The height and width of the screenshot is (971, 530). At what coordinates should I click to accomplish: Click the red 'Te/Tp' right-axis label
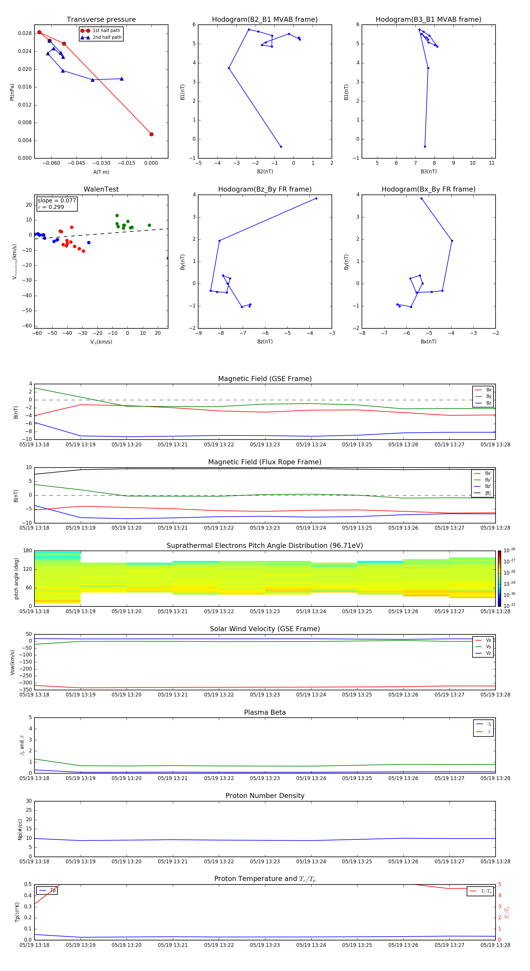(x=507, y=912)
